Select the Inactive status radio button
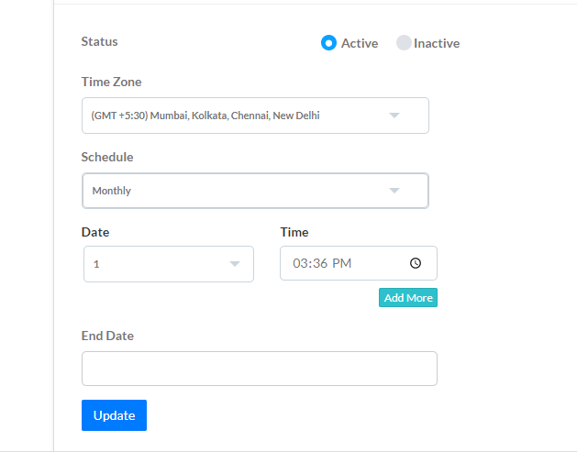 [404, 43]
